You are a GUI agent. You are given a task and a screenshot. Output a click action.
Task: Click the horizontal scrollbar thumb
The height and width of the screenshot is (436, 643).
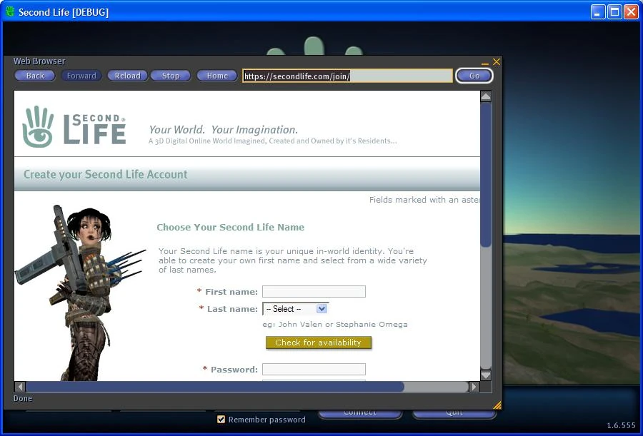[214, 387]
